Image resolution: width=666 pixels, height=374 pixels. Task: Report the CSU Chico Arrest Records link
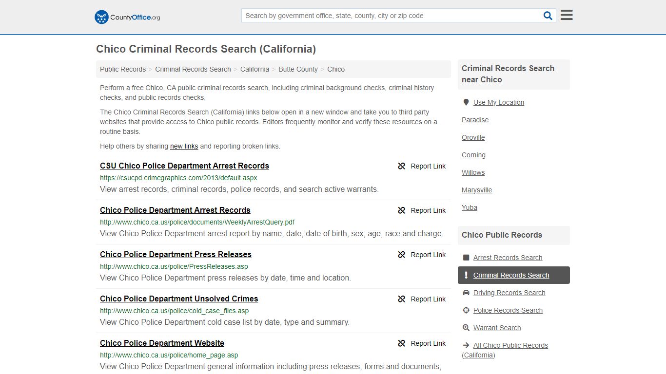[x=422, y=166]
